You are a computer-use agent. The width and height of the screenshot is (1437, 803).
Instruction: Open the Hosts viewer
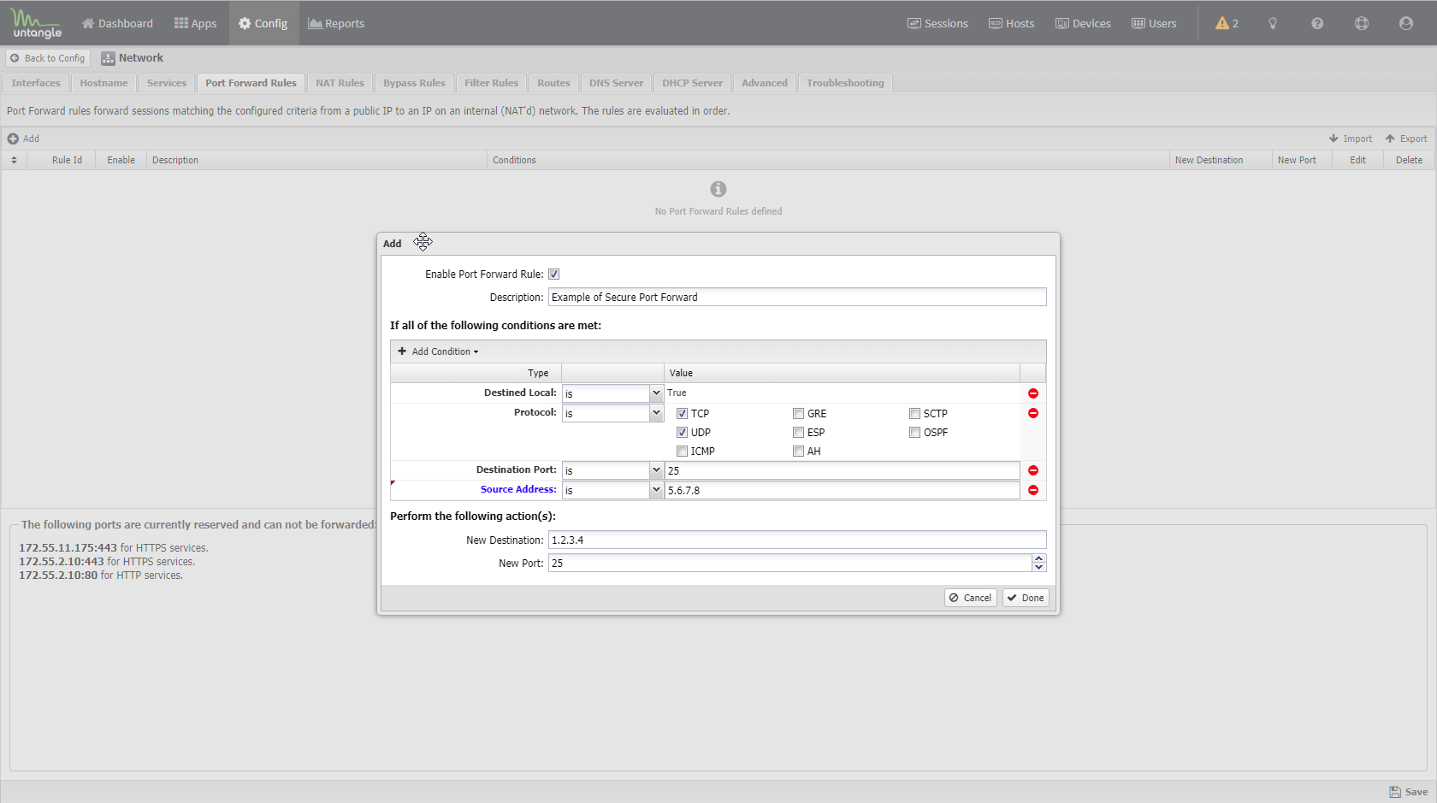pos(1011,23)
